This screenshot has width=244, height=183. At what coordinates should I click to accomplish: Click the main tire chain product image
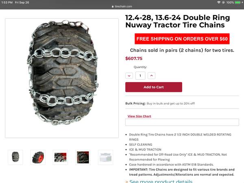62,78
